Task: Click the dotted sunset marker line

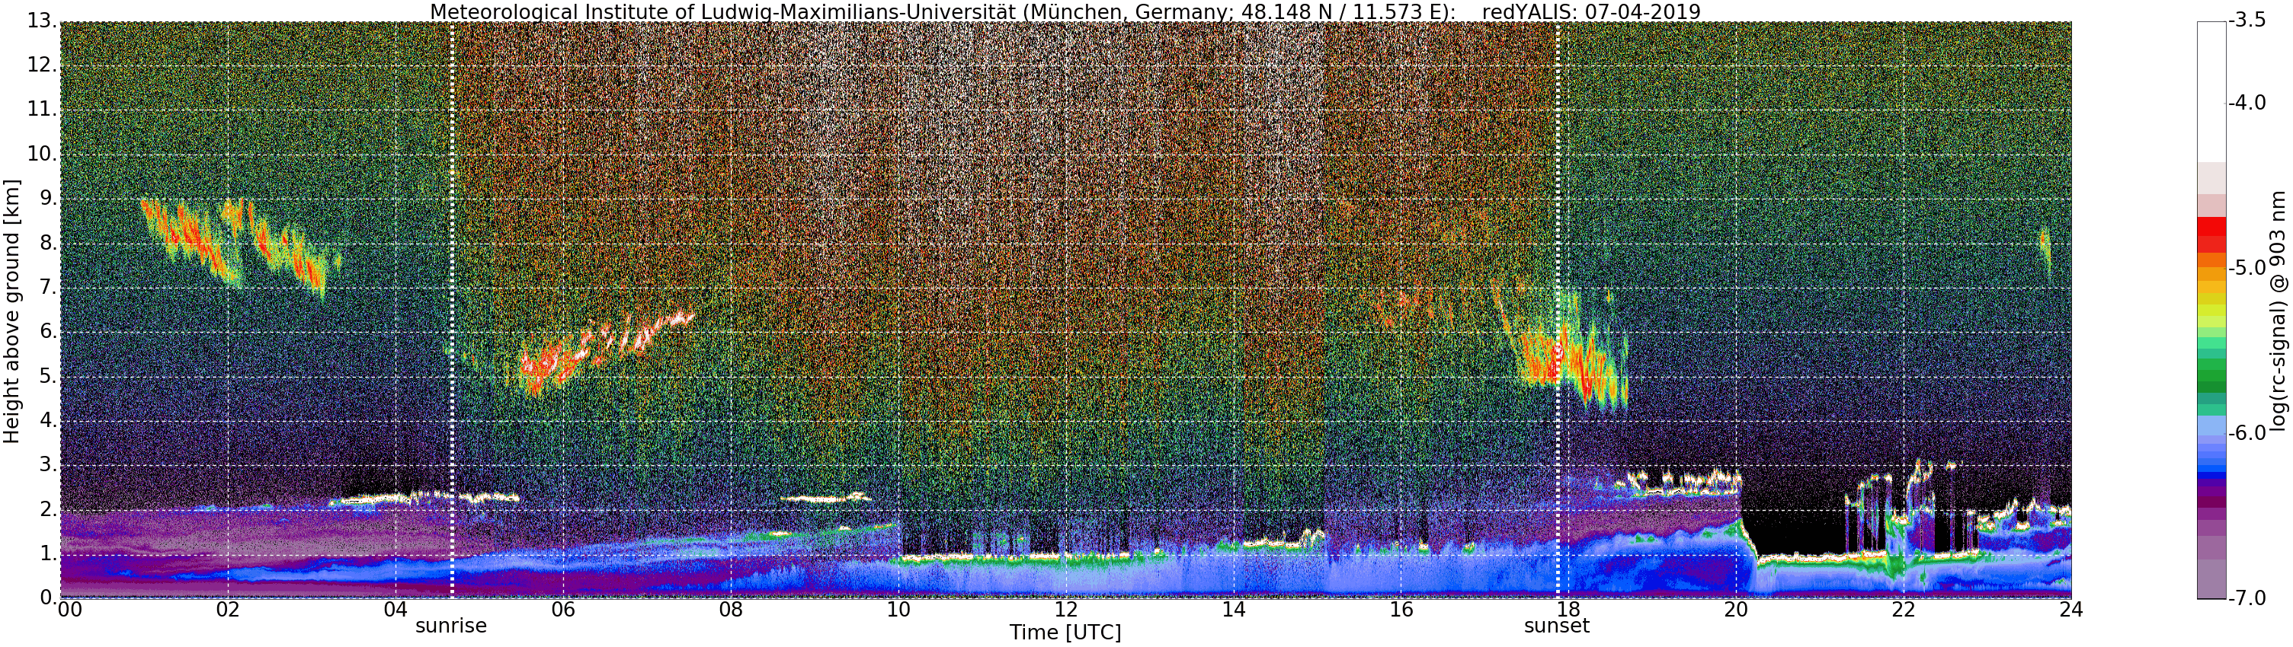Action: click(1558, 309)
